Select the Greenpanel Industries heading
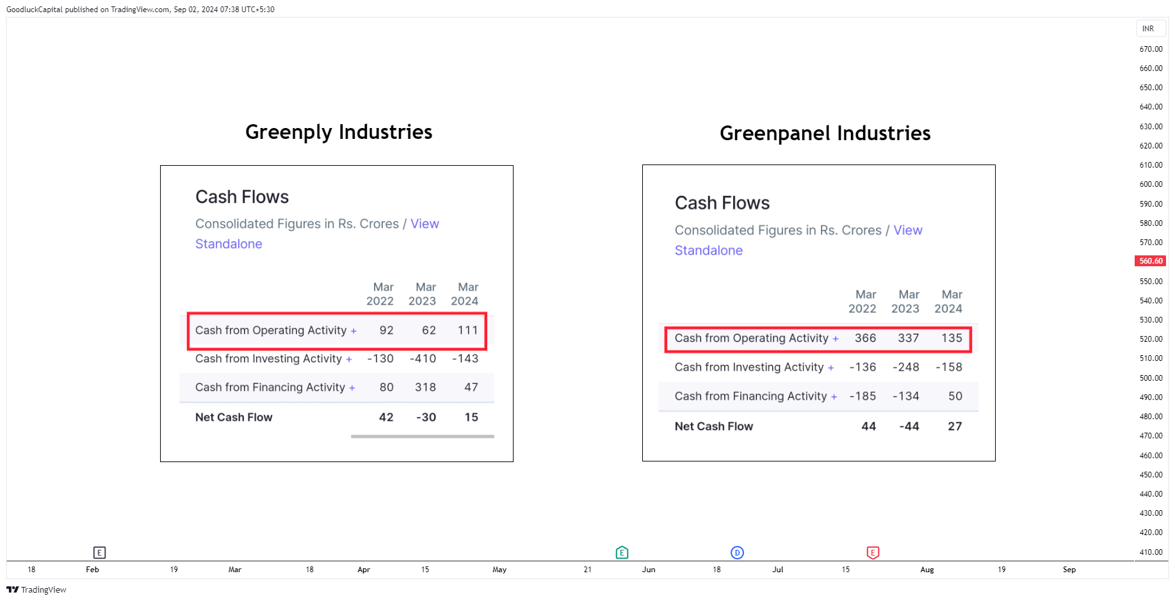 coord(825,133)
